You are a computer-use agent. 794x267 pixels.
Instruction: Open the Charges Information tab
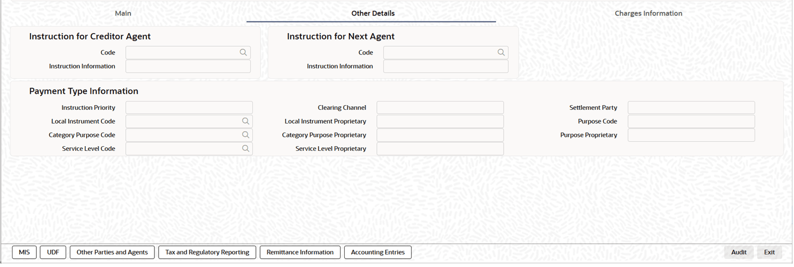coord(648,13)
